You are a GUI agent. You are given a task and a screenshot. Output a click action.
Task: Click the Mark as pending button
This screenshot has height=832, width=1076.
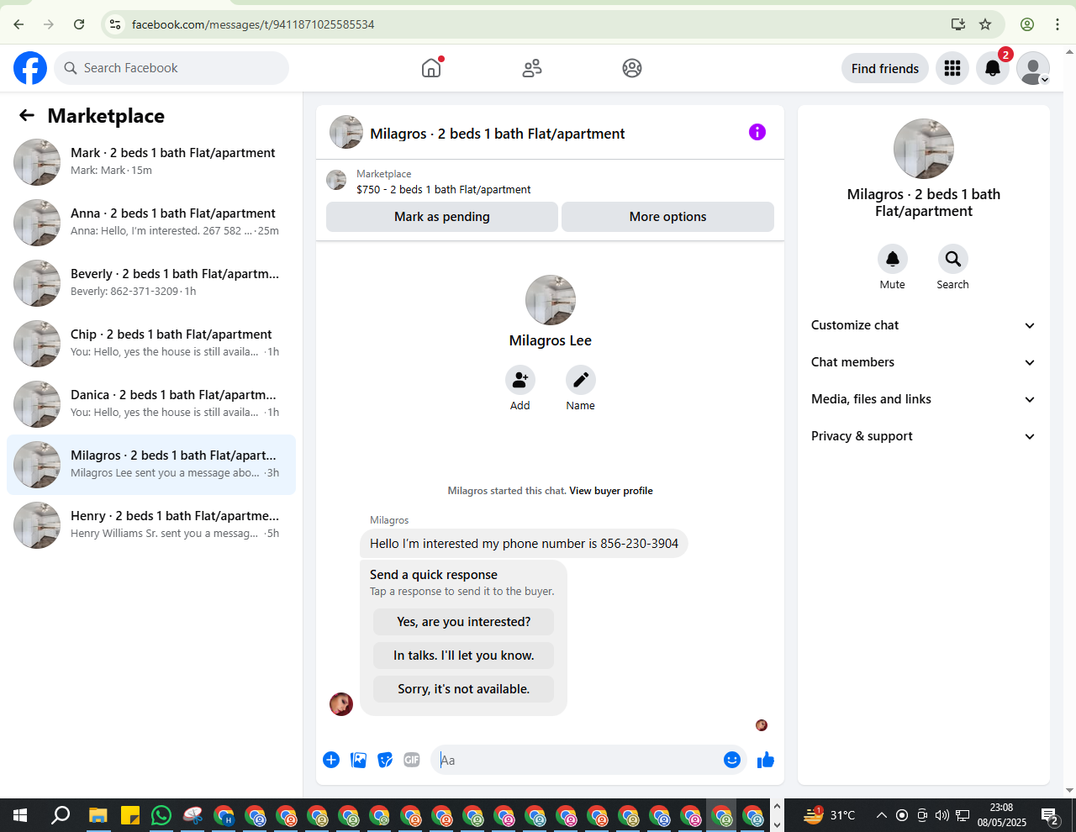[442, 217]
